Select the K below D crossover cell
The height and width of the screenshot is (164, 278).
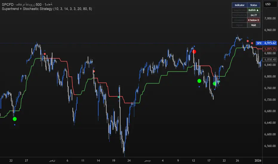(254, 20)
